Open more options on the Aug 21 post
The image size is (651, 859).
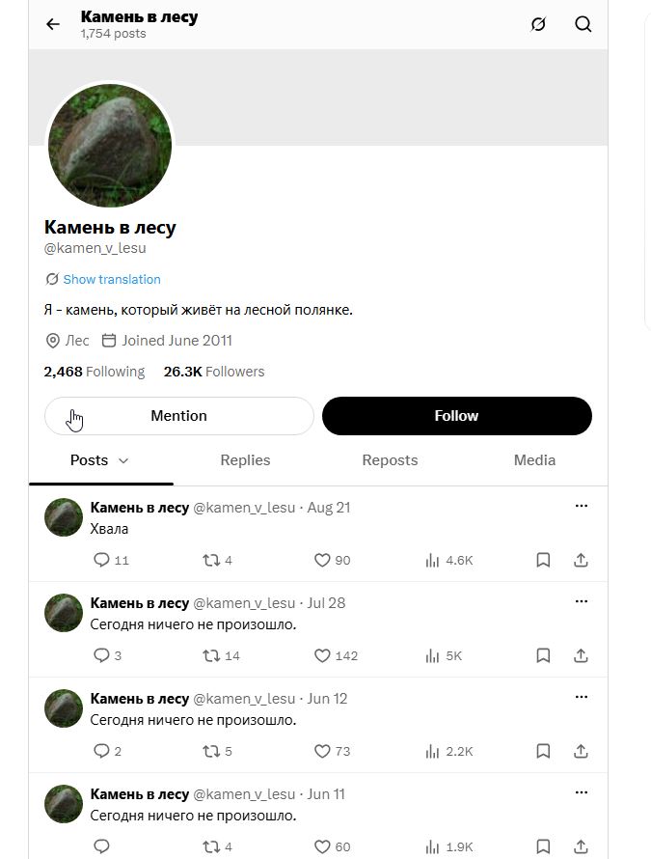[x=582, y=506]
